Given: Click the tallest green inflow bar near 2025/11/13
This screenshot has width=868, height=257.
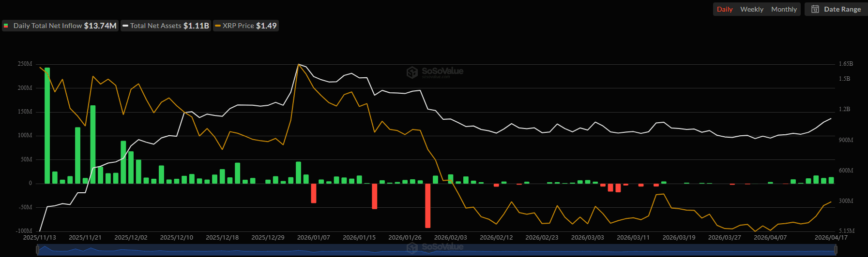Looking at the screenshot, I should pyautogui.click(x=47, y=126).
